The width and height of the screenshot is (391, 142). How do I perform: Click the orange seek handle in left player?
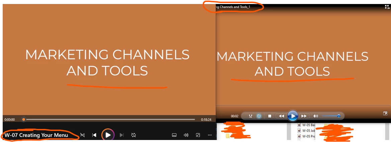click(24, 120)
